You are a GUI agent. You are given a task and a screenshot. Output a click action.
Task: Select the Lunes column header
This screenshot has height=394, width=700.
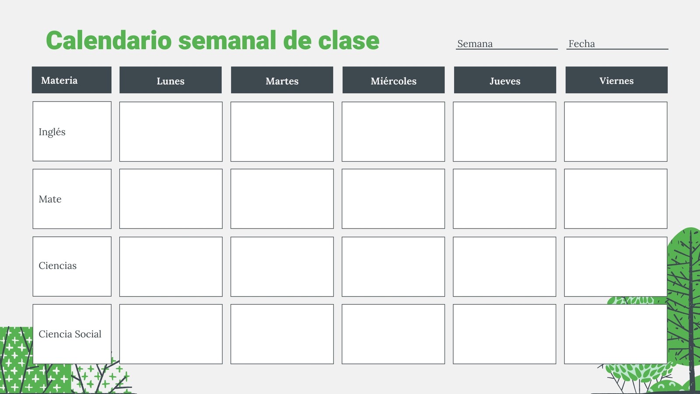pos(171,80)
